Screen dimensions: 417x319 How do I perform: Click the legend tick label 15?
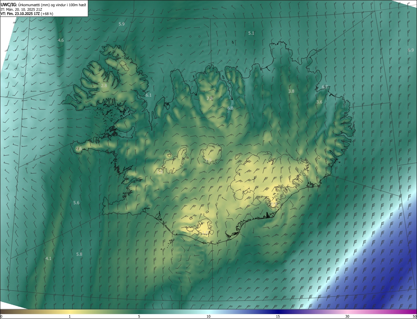[278, 316]
